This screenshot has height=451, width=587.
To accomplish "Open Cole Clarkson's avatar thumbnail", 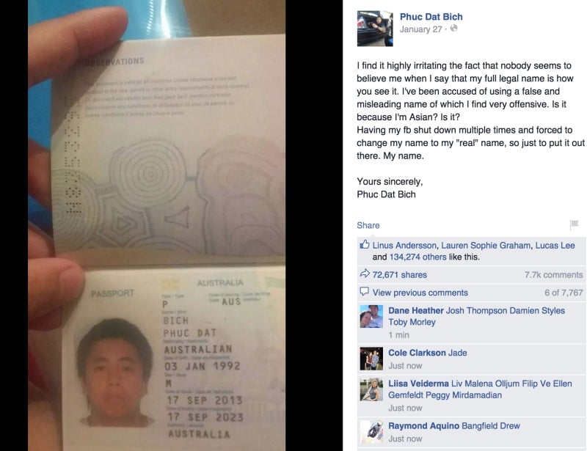I will pyautogui.click(x=371, y=359).
